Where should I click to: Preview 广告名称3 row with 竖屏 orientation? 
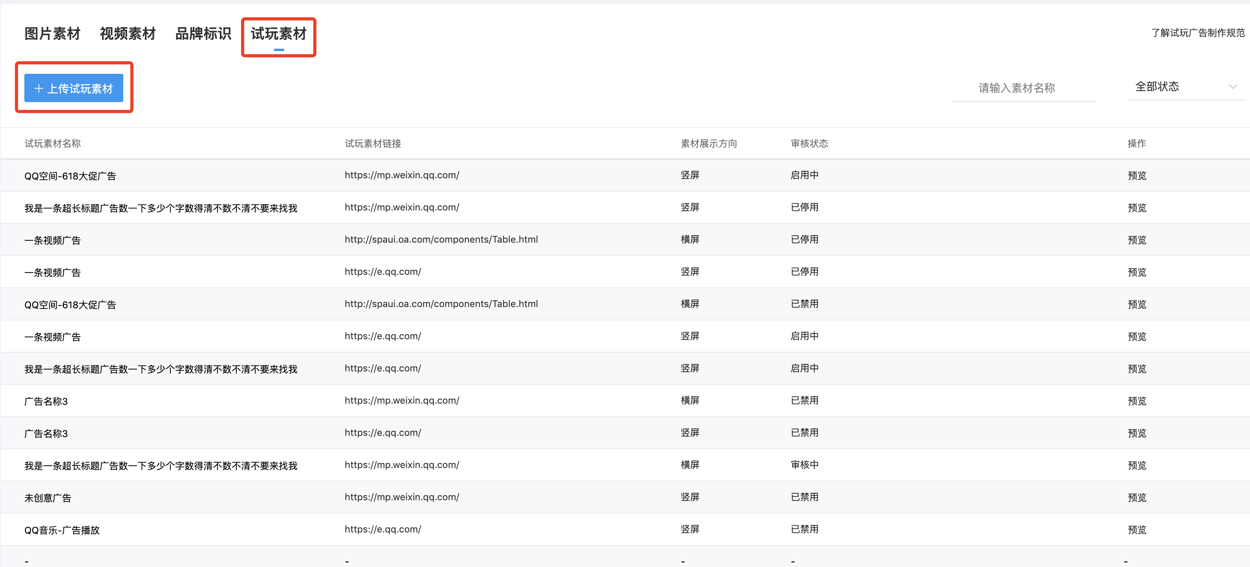coord(1137,433)
